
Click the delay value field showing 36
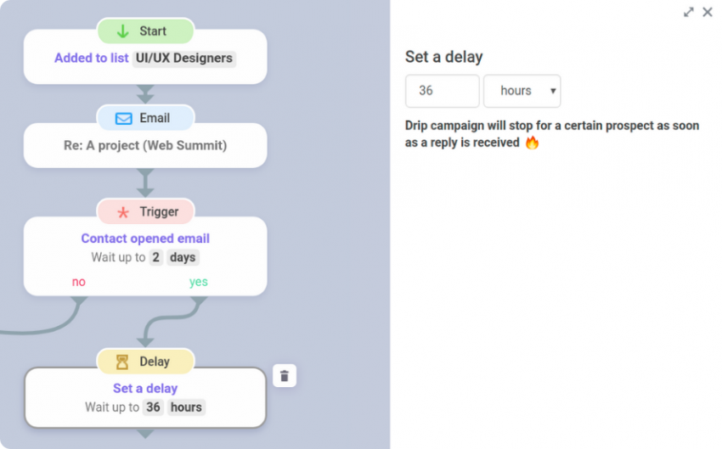[442, 91]
